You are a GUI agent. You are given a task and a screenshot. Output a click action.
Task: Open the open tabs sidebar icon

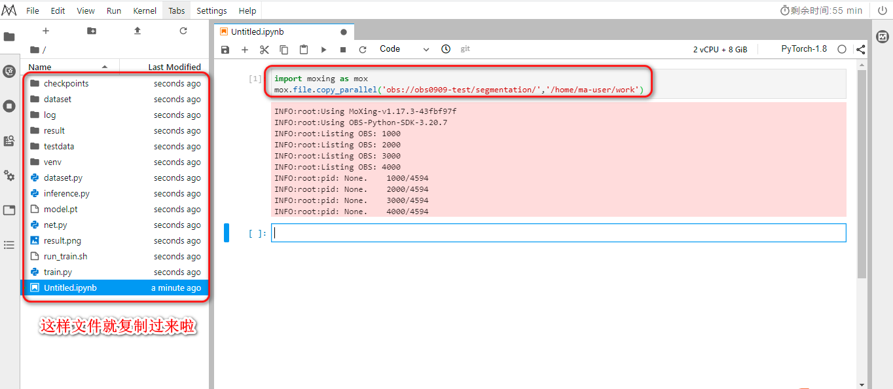(9, 210)
